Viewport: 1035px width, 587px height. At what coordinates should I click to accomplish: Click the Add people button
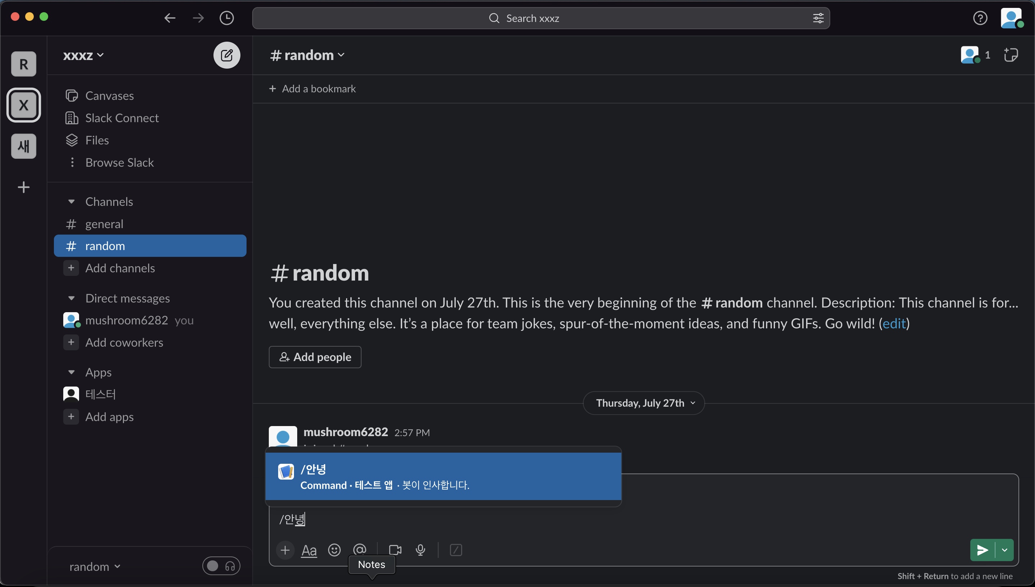[315, 357]
